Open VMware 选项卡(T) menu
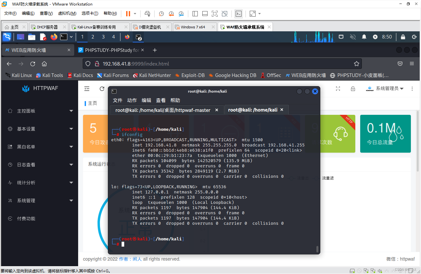 [90, 13]
